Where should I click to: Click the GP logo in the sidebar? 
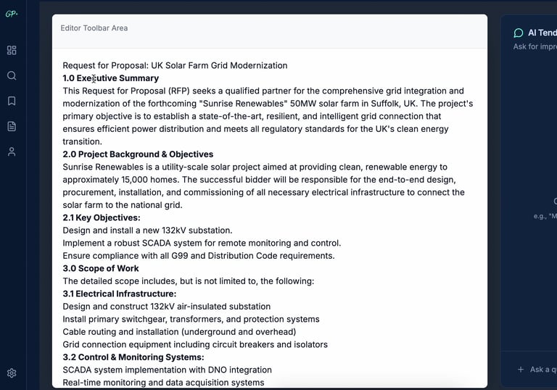tap(11, 14)
